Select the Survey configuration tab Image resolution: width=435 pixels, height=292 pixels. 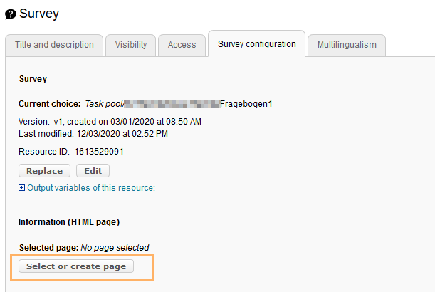[256, 44]
